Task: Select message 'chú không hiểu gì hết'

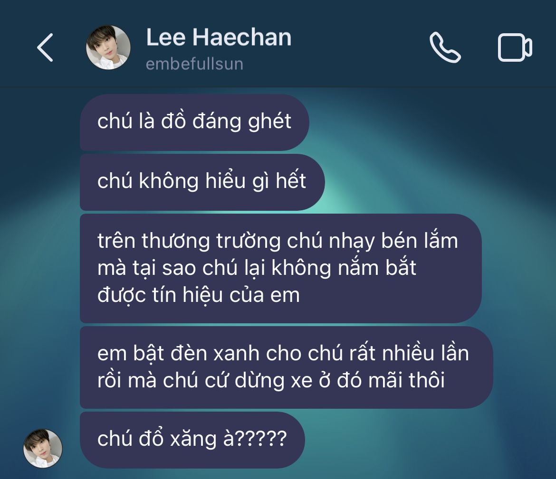Action: click(x=202, y=182)
